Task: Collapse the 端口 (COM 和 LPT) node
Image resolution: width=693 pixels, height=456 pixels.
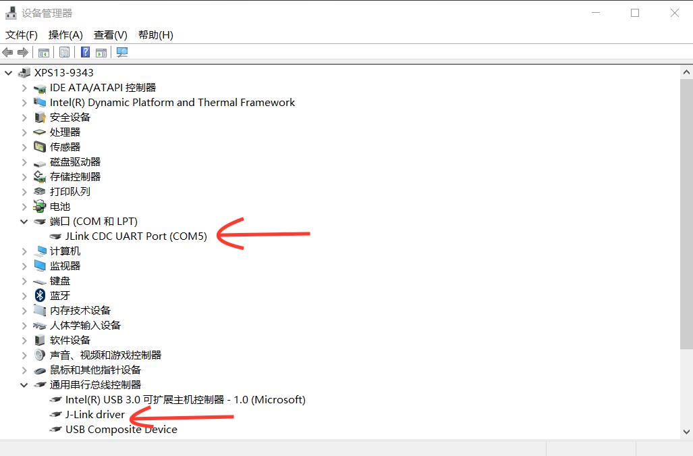Action: pos(24,222)
